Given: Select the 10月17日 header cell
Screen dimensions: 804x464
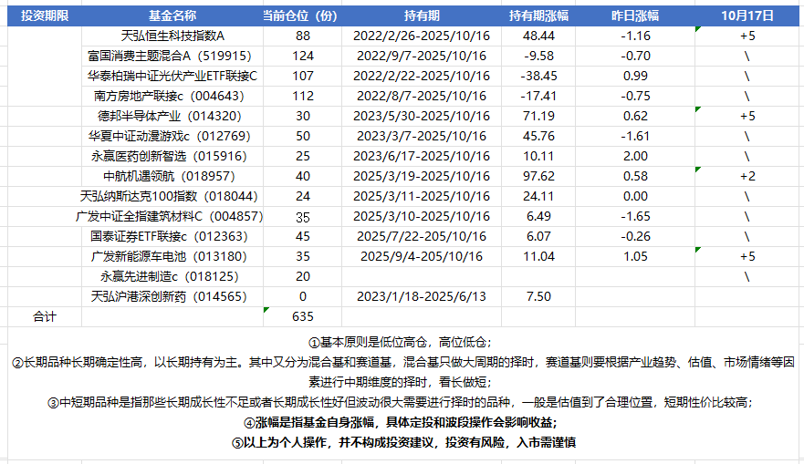Looking at the screenshot, I should [x=747, y=15].
